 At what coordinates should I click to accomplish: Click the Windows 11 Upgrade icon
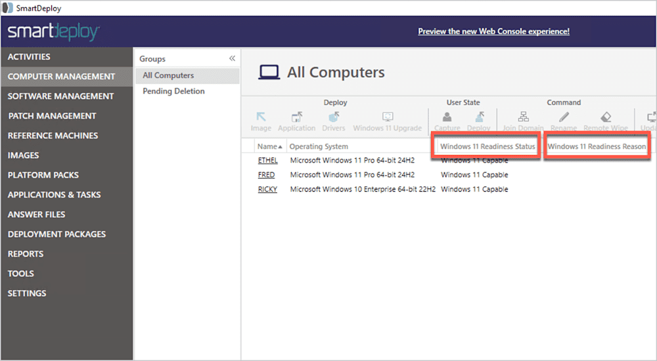(x=388, y=117)
